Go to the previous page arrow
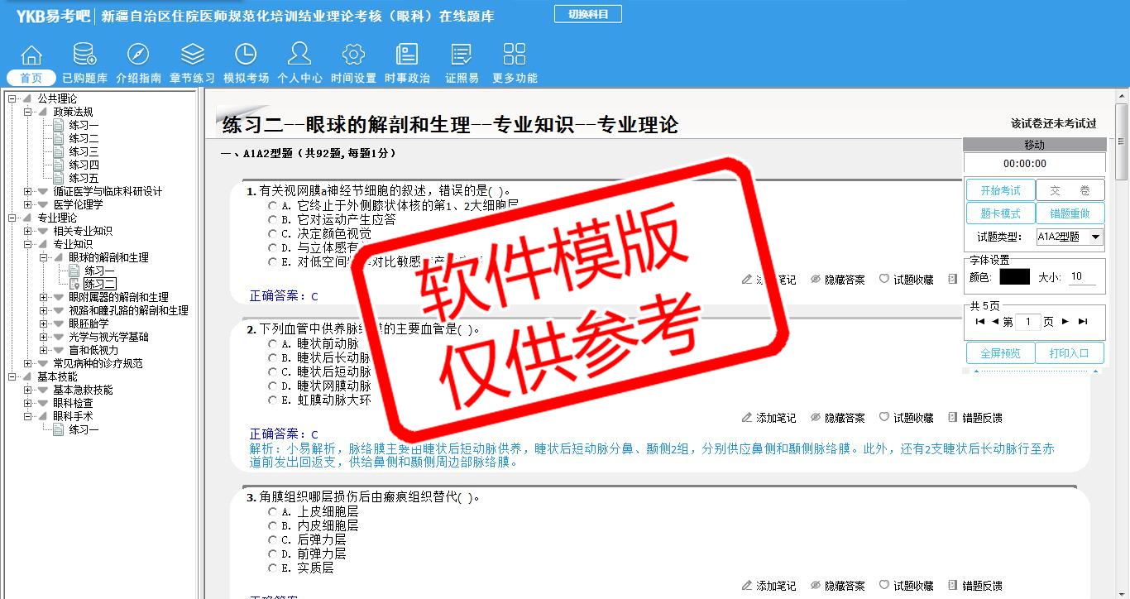 995,322
